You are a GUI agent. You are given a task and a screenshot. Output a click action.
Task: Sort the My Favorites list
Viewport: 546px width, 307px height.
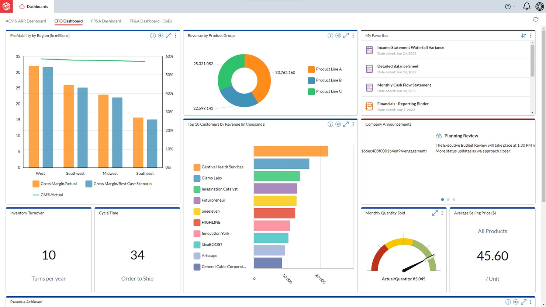click(x=523, y=35)
